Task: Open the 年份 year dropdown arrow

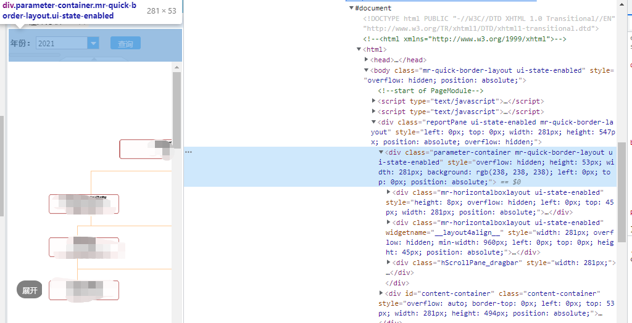Action: 93,43
